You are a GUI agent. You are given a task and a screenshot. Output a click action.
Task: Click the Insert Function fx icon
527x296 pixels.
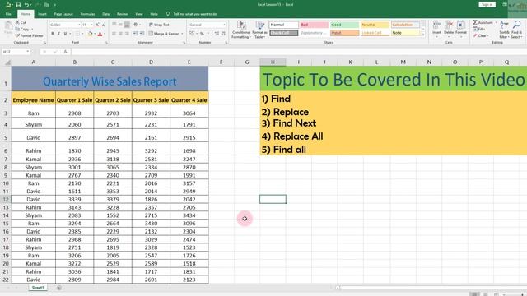coord(65,52)
